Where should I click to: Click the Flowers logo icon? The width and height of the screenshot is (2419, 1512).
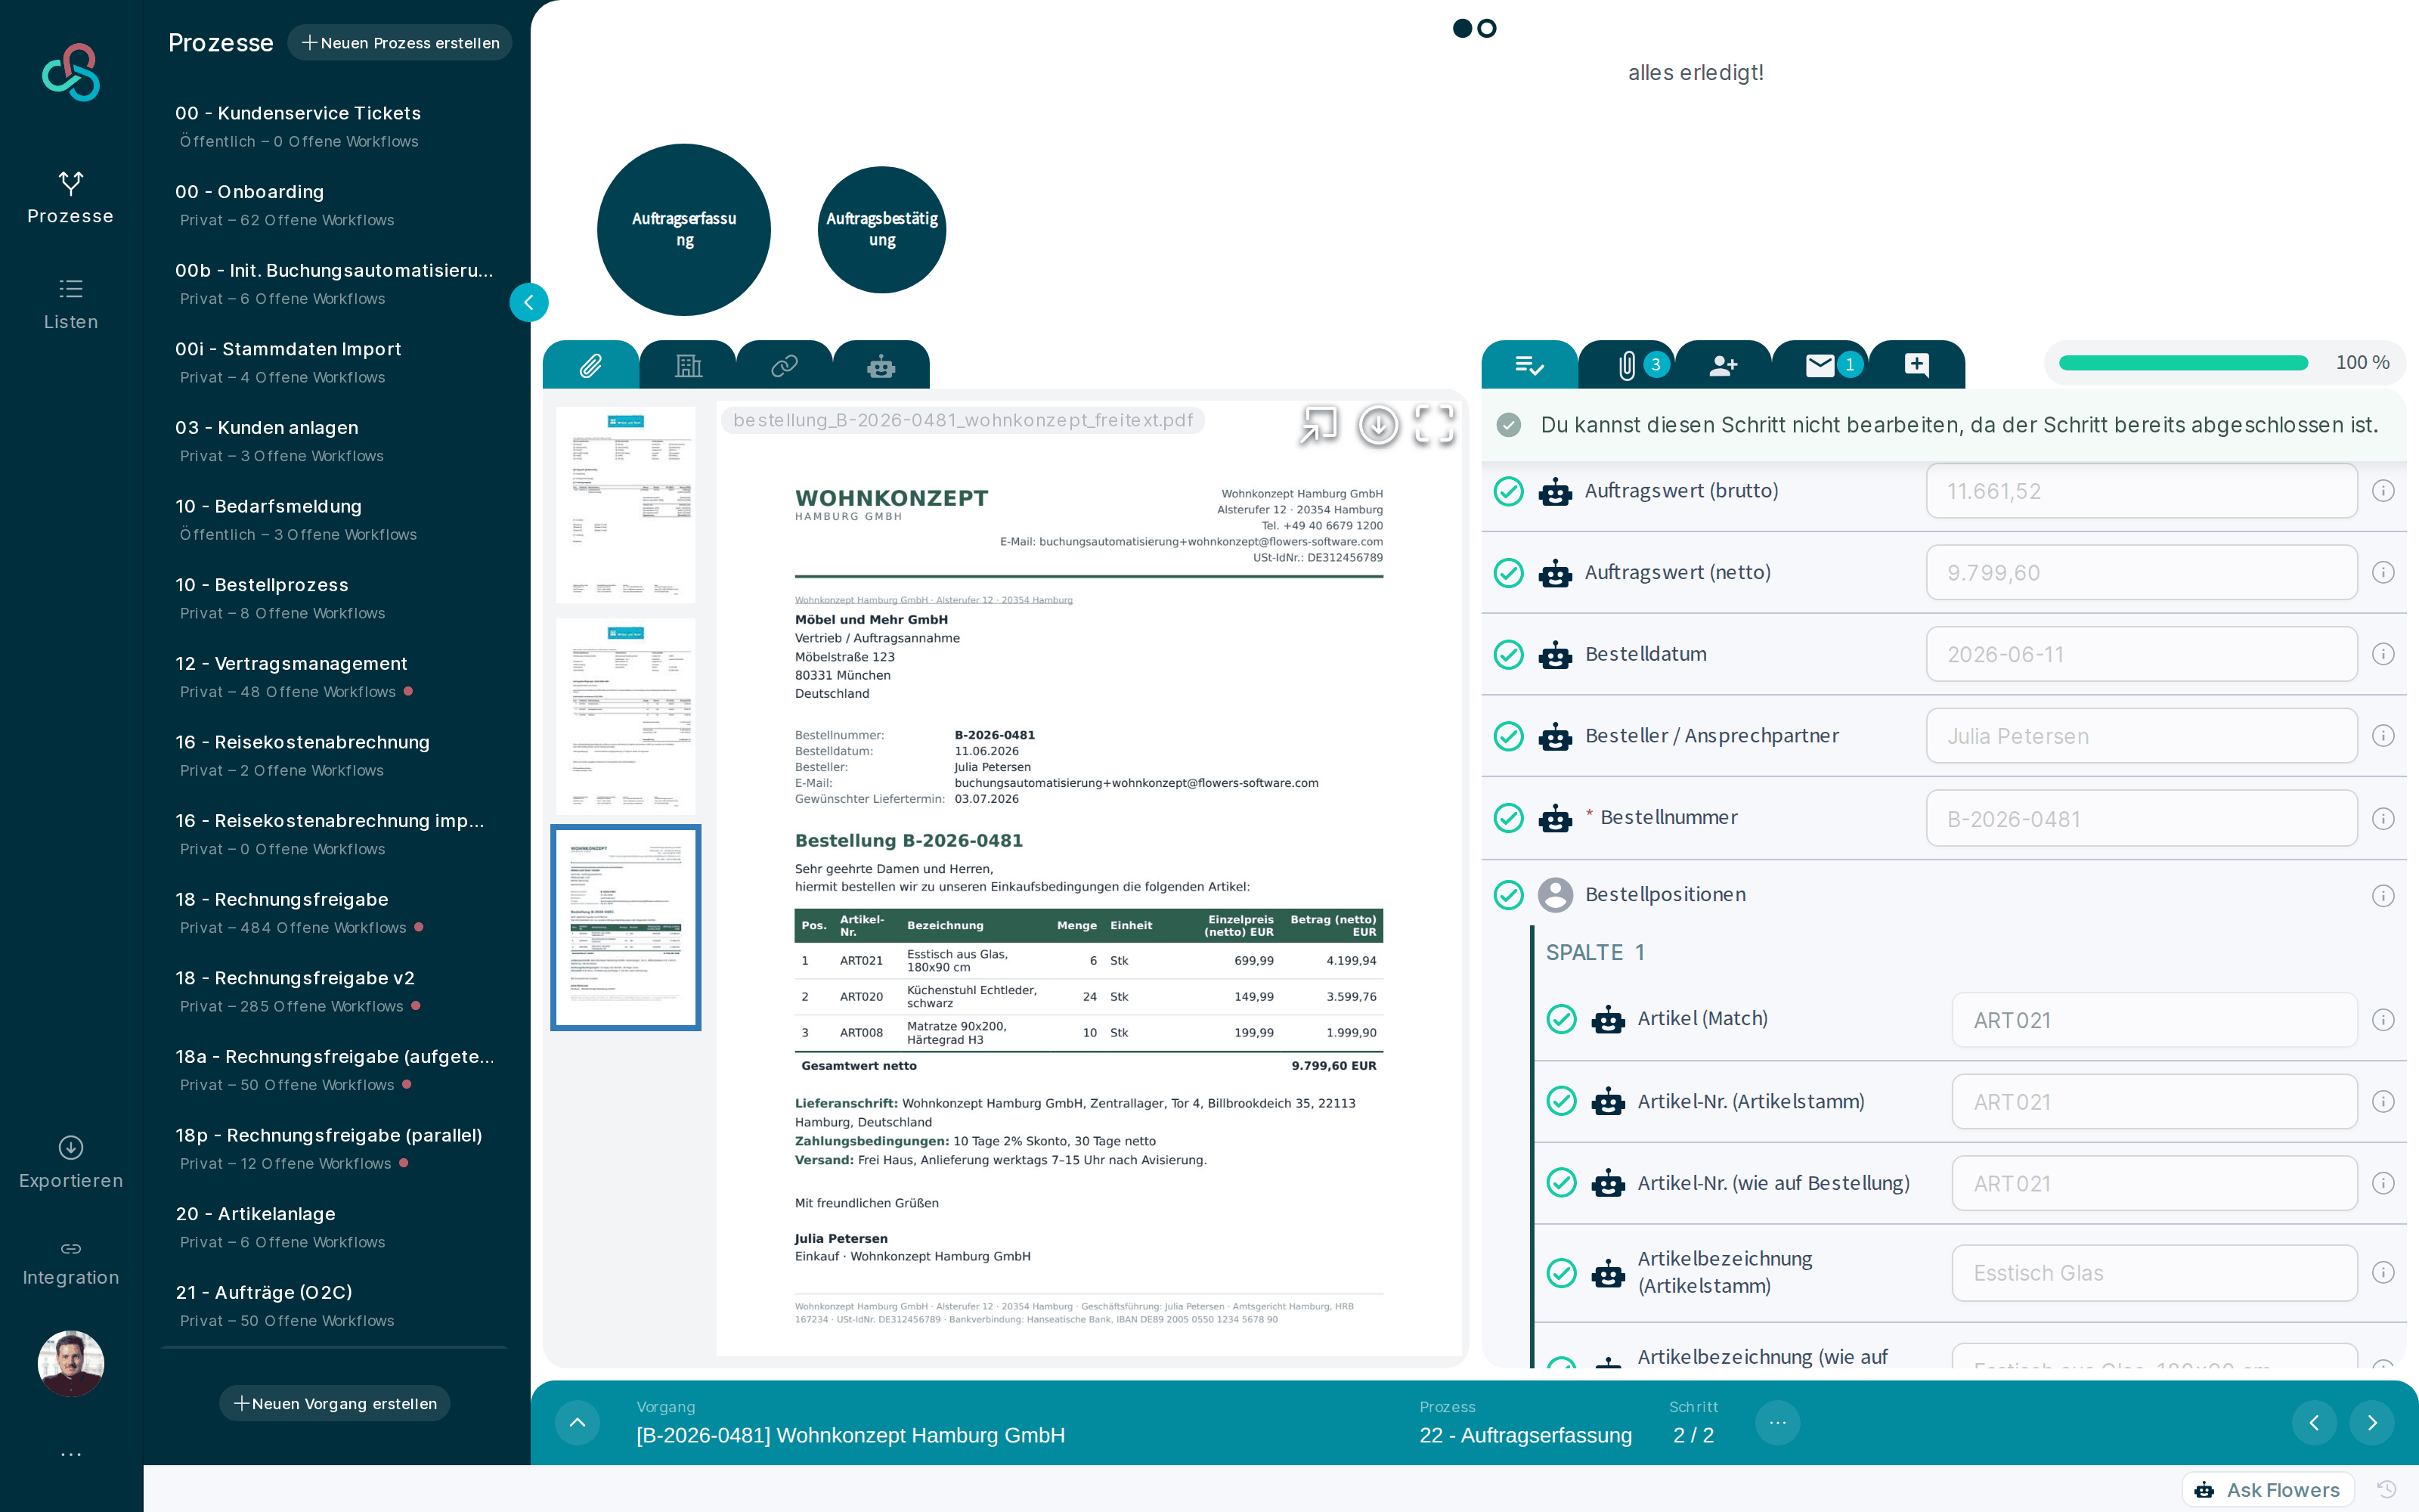[71, 72]
